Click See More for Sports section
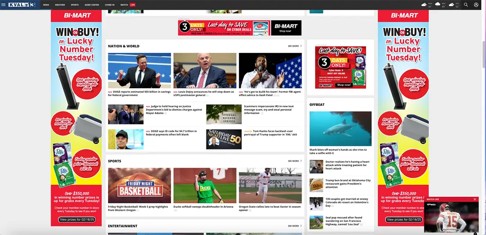This screenshot has width=486, height=235. click(x=295, y=161)
